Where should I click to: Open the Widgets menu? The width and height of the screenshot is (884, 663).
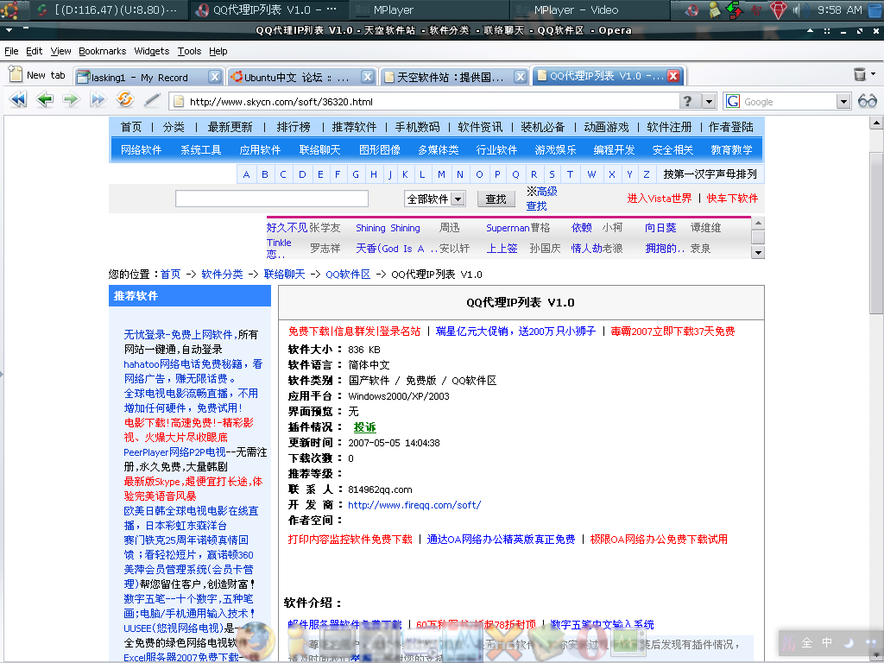tap(152, 51)
